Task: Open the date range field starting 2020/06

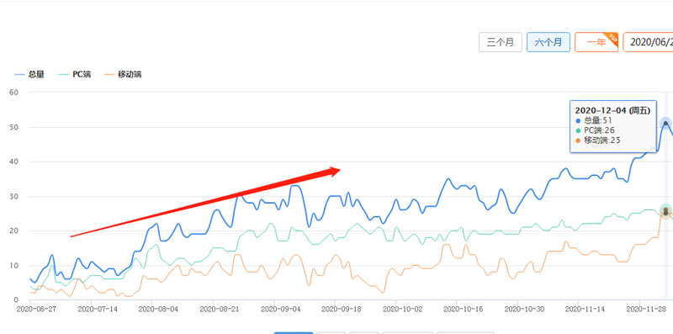Action: pyautogui.click(x=648, y=42)
